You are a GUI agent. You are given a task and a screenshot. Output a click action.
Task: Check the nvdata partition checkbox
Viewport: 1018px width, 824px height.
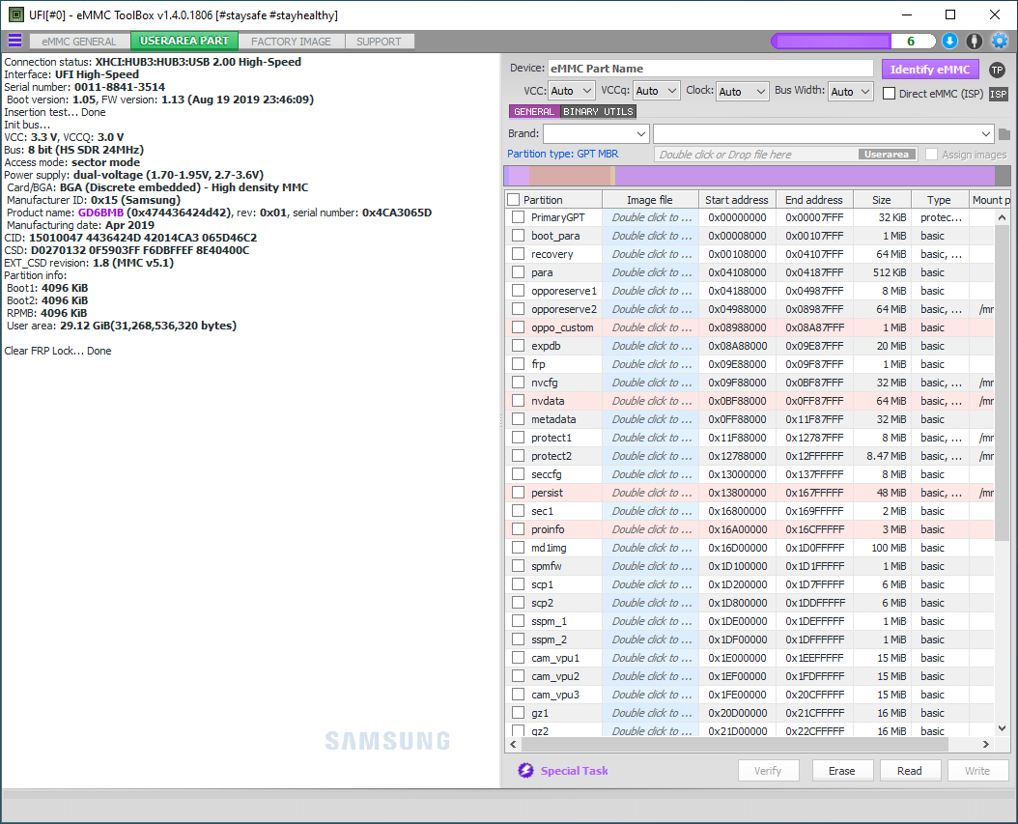point(518,401)
